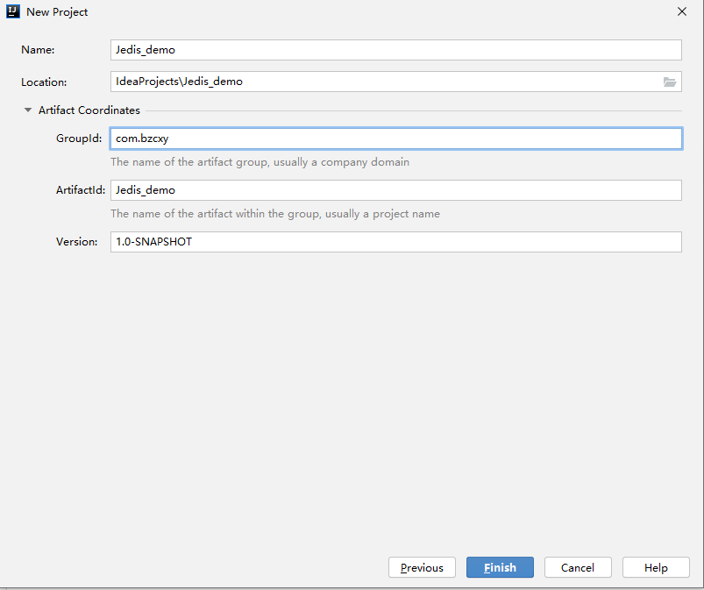Focus the Name field containing Jedis_demo

[x=396, y=50]
